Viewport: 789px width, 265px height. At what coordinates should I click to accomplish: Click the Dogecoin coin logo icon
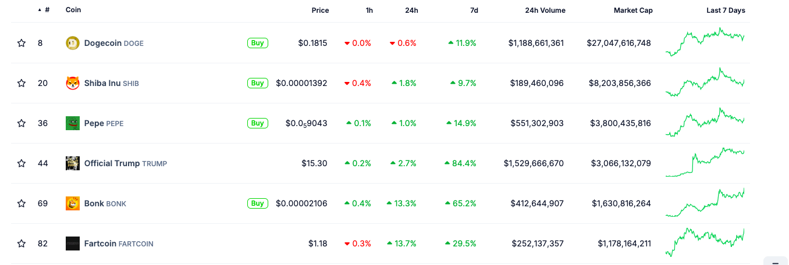(73, 43)
